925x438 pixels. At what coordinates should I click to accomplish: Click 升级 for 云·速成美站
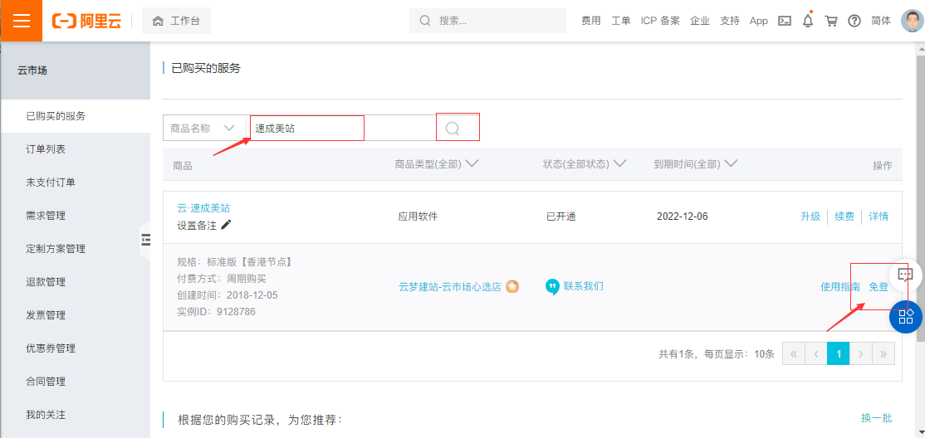810,217
